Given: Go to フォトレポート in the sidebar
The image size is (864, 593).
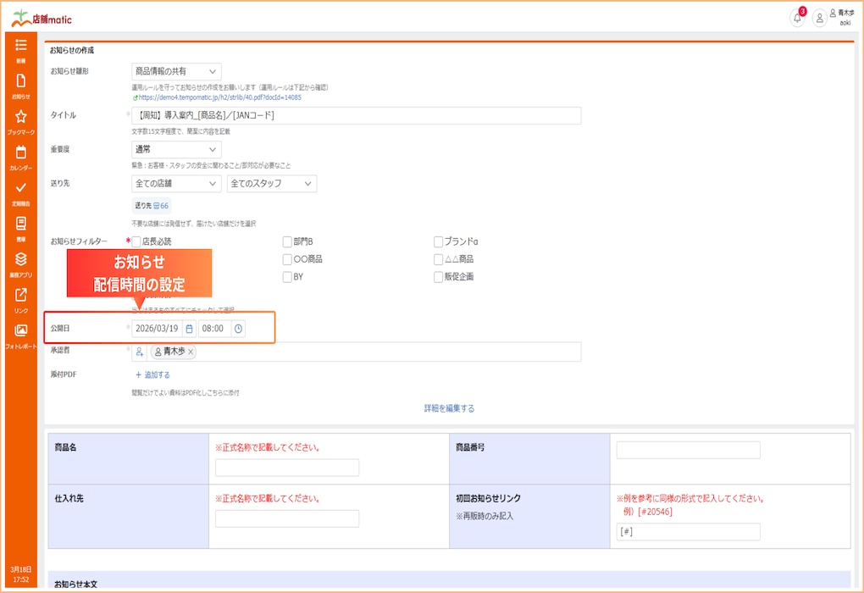Looking at the screenshot, I should [x=20, y=335].
